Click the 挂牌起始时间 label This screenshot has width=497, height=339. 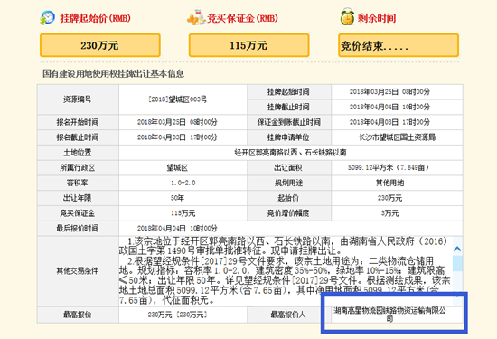288,92
